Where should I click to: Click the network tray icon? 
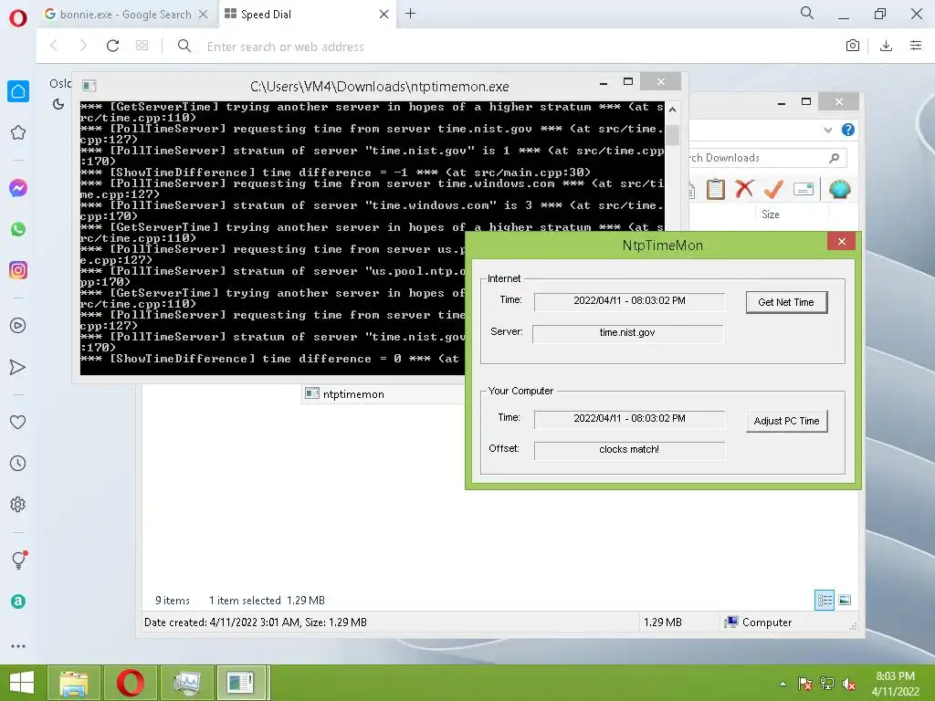click(827, 684)
